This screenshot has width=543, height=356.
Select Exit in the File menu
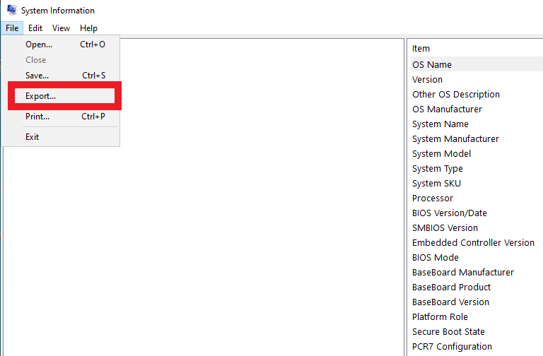click(x=61, y=137)
